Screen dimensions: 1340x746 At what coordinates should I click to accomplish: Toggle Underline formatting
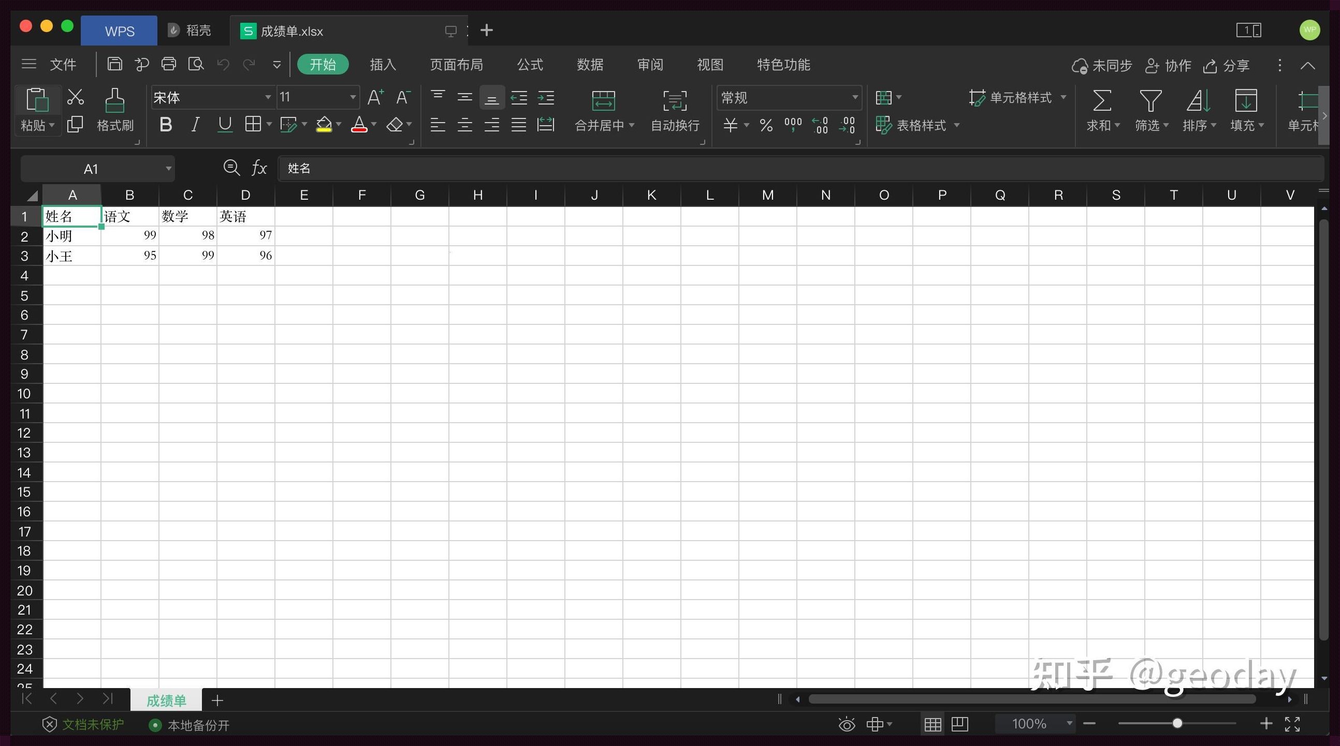point(225,125)
